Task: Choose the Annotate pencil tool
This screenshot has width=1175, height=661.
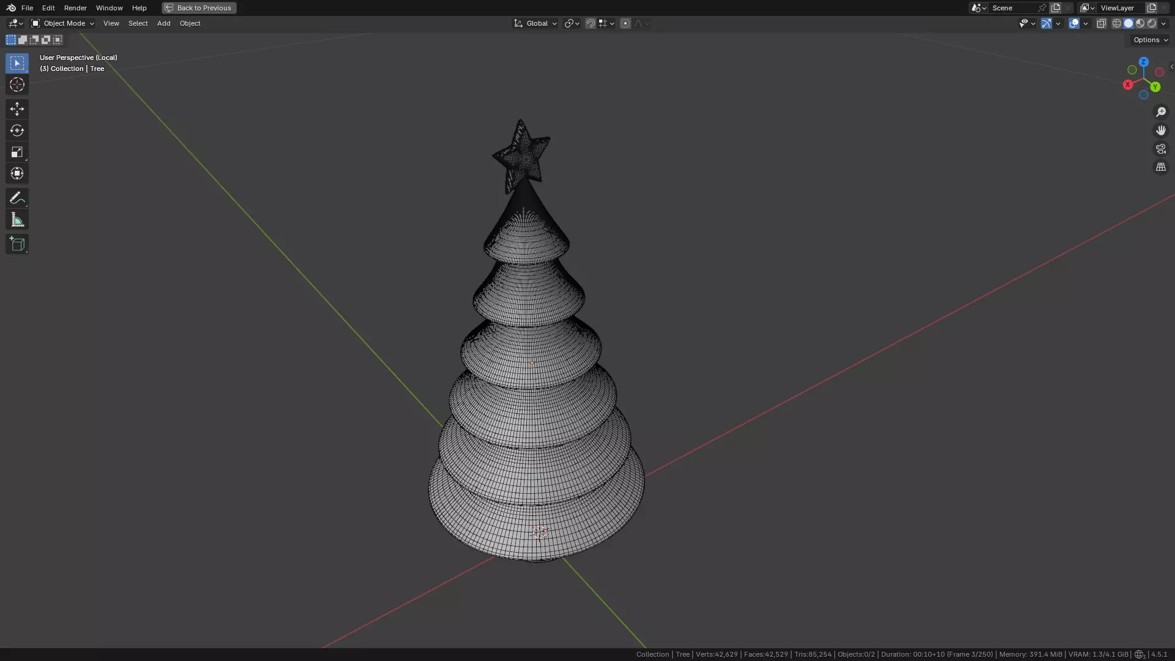Action: coord(17,198)
